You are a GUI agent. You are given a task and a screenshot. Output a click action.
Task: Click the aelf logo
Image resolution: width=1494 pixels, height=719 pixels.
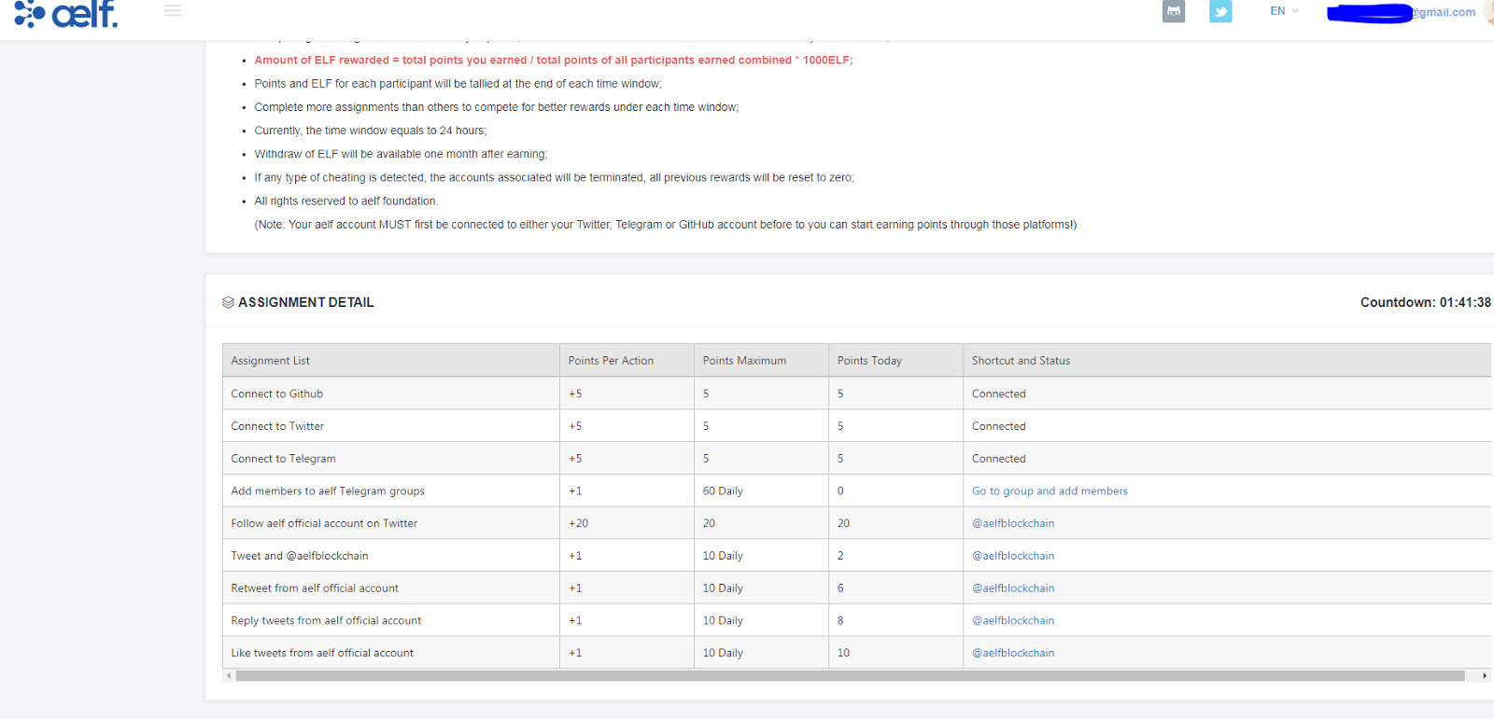[66, 13]
